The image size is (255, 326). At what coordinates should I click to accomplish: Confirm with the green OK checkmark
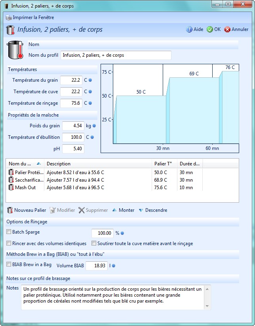pos(210,29)
